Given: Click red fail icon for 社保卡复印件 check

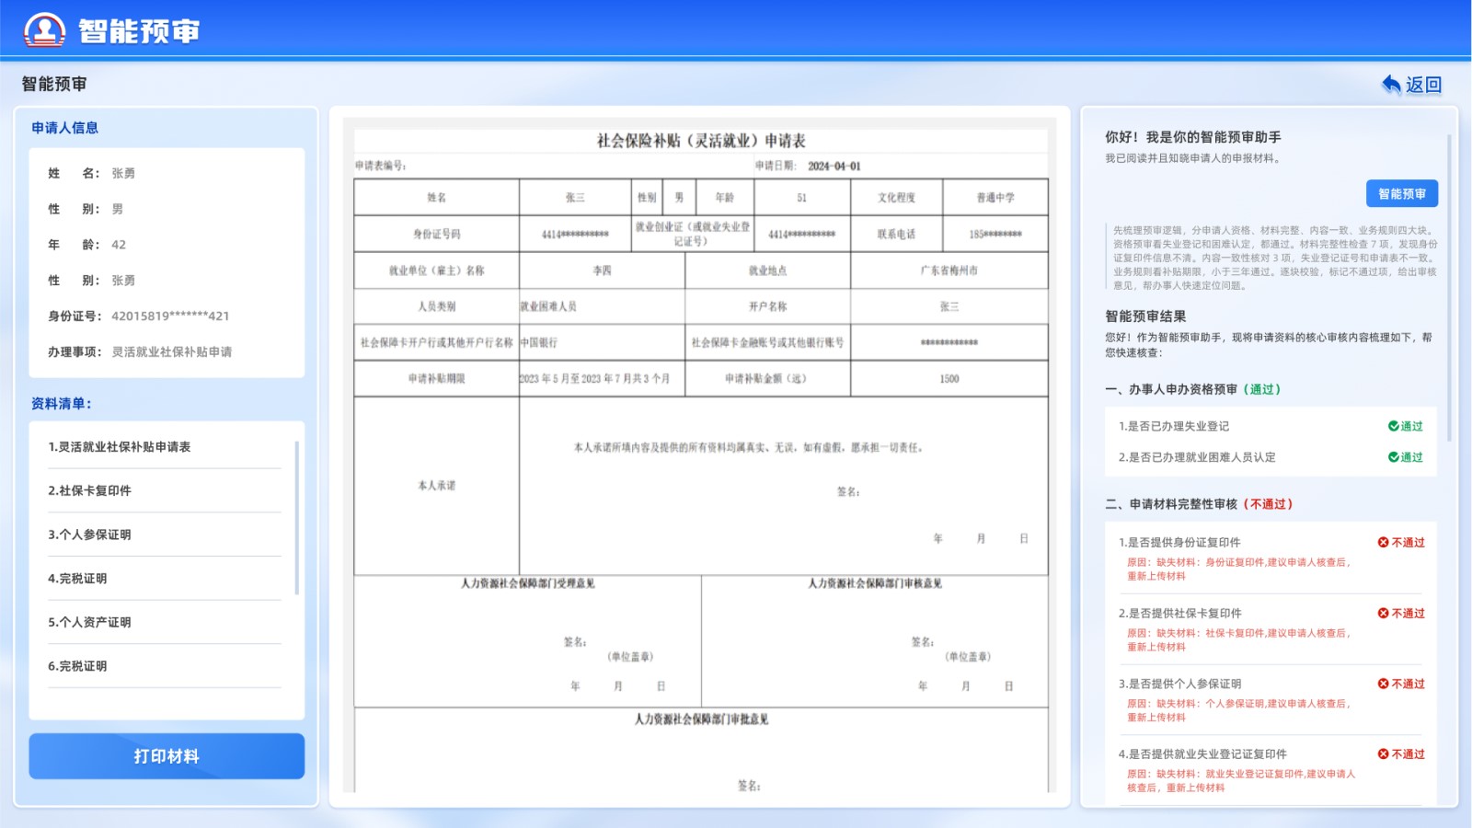Looking at the screenshot, I should 1383,614.
